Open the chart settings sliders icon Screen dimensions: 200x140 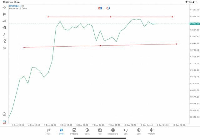pos(4,28)
